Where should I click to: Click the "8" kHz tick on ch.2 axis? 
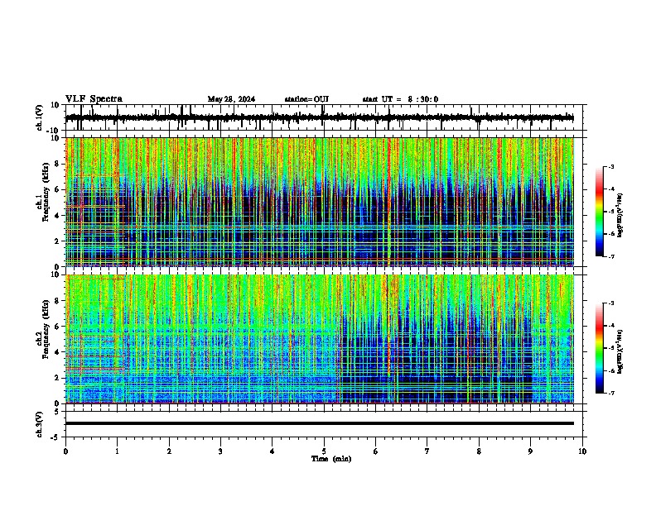pos(59,301)
